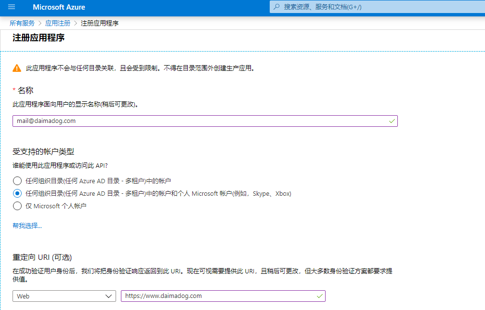Open the 帮我选择... help link

(x=27, y=226)
